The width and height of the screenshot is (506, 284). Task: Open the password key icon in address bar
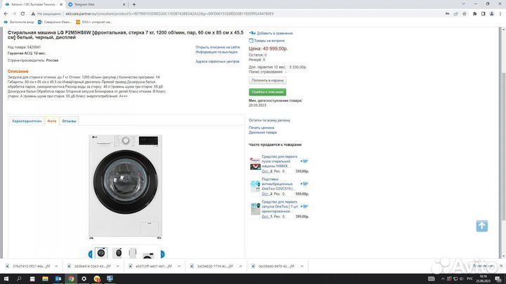point(447,14)
